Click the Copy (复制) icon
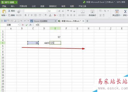This screenshot has width=128, height=92. (x=9, y=15)
